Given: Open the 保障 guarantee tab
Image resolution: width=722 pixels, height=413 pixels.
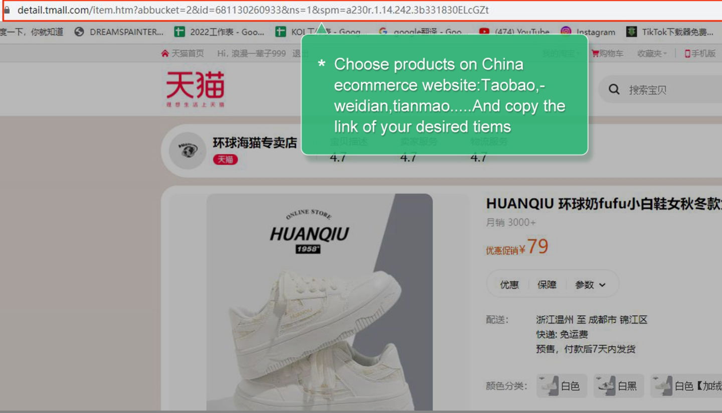Looking at the screenshot, I should pyautogui.click(x=547, y=285).
